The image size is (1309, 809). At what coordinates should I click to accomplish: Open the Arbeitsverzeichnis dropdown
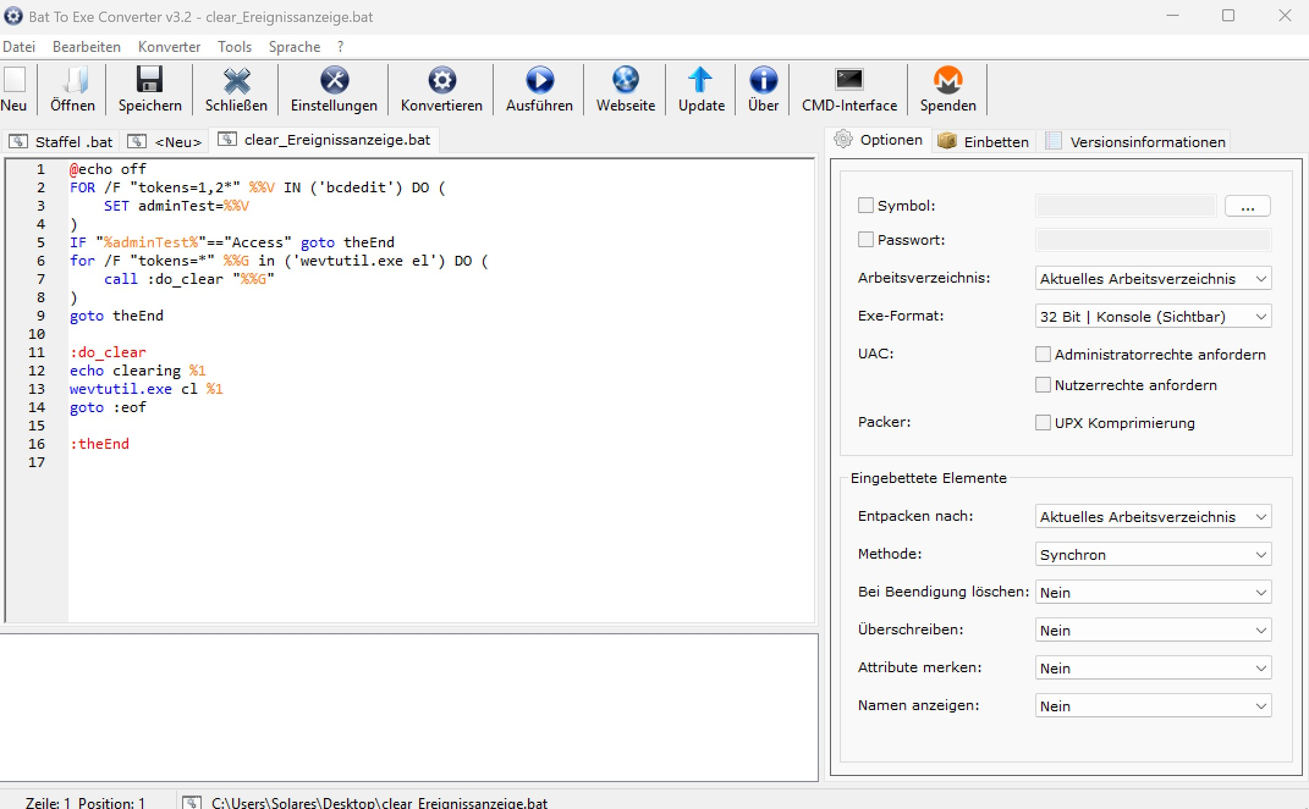click(1153, 278)
